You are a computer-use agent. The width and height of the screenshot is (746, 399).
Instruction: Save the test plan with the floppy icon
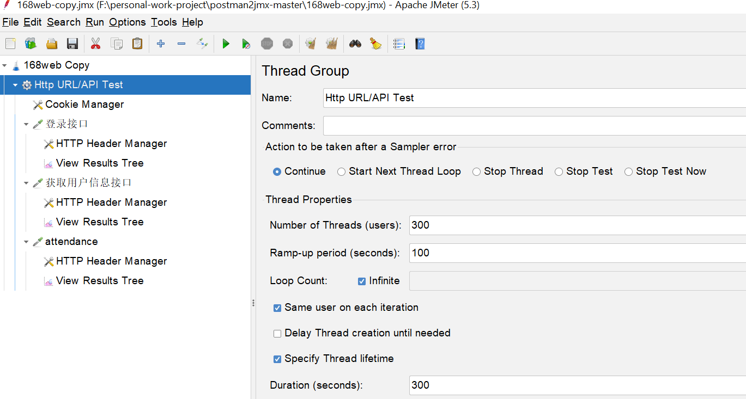tap(72, 44)
